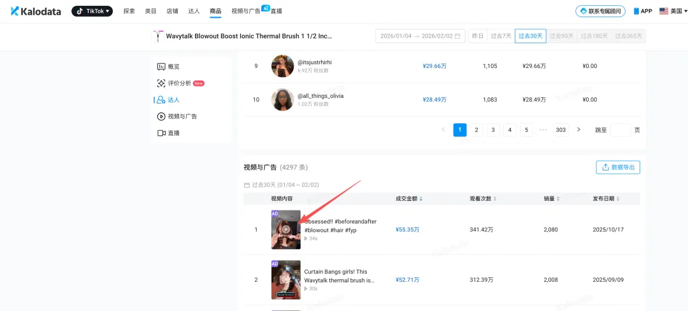Go to next page arrow

click(x=578, y=130)
